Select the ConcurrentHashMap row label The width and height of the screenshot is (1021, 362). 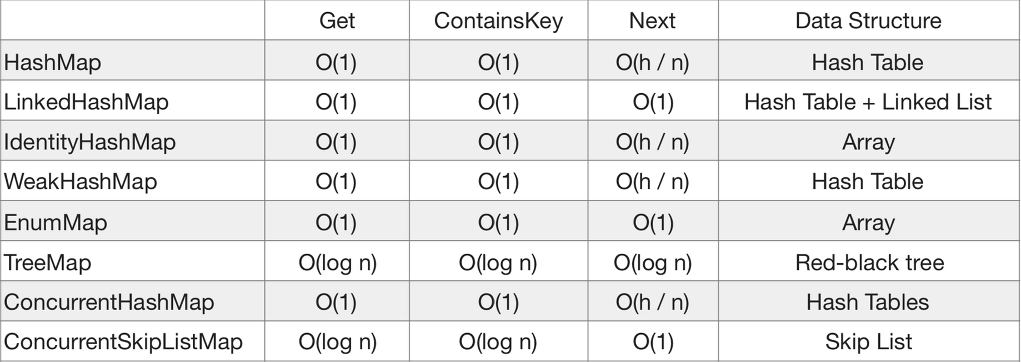(109, 302)
